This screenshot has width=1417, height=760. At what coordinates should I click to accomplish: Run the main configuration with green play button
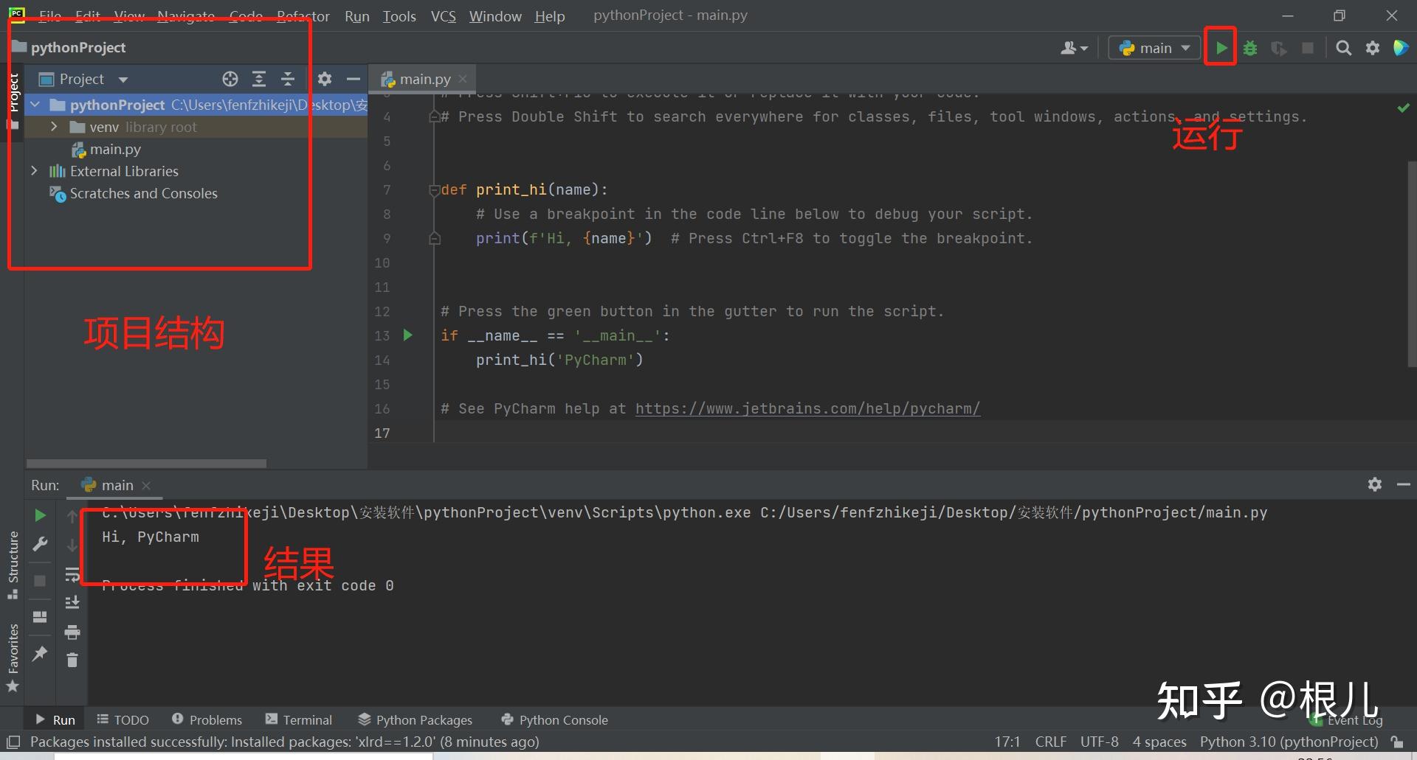[x=1221, y=46]
